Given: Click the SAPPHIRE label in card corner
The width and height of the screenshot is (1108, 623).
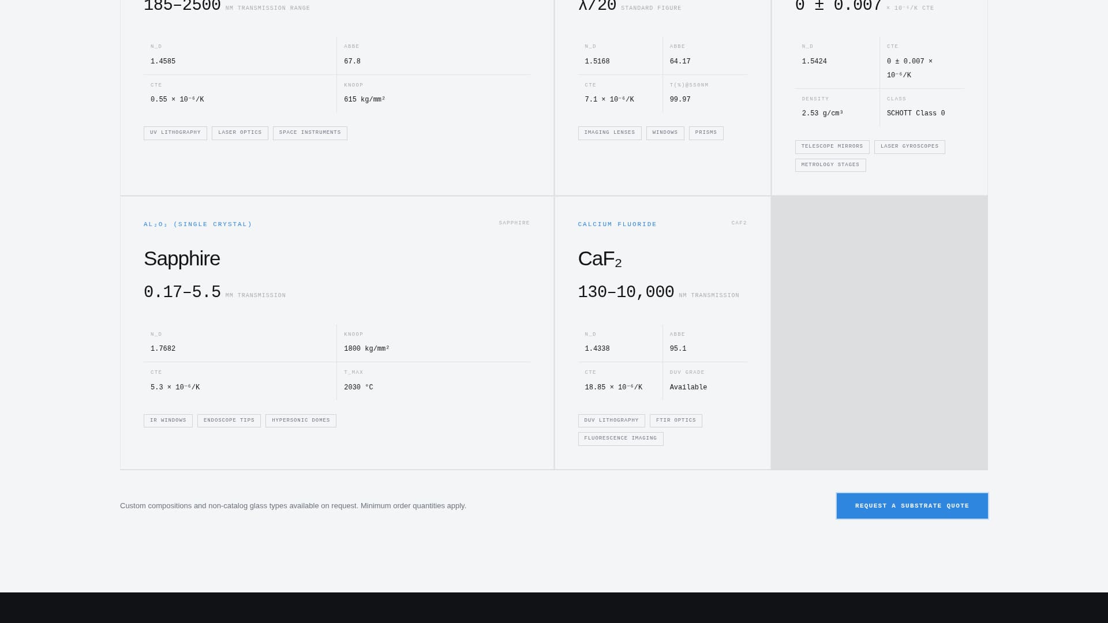Looking at the screenshot, I should point(514,223).
